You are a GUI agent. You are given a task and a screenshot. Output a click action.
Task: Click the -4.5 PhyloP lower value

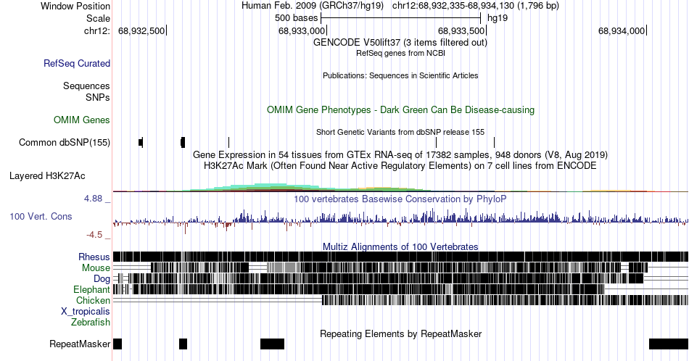pyautogui.click(x=94, y=235)
